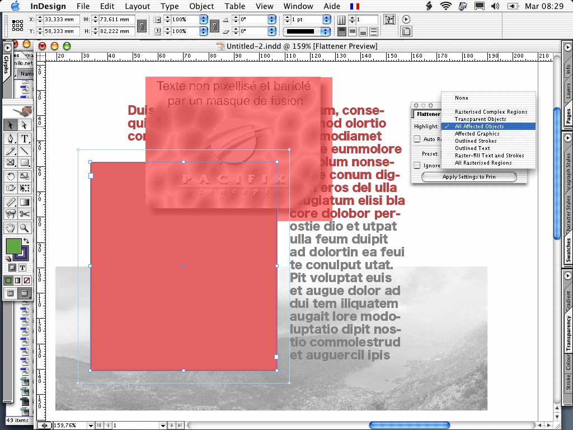This screenshot has height=430, width=573.
Task: Click the X position input field
Action: 60,20
